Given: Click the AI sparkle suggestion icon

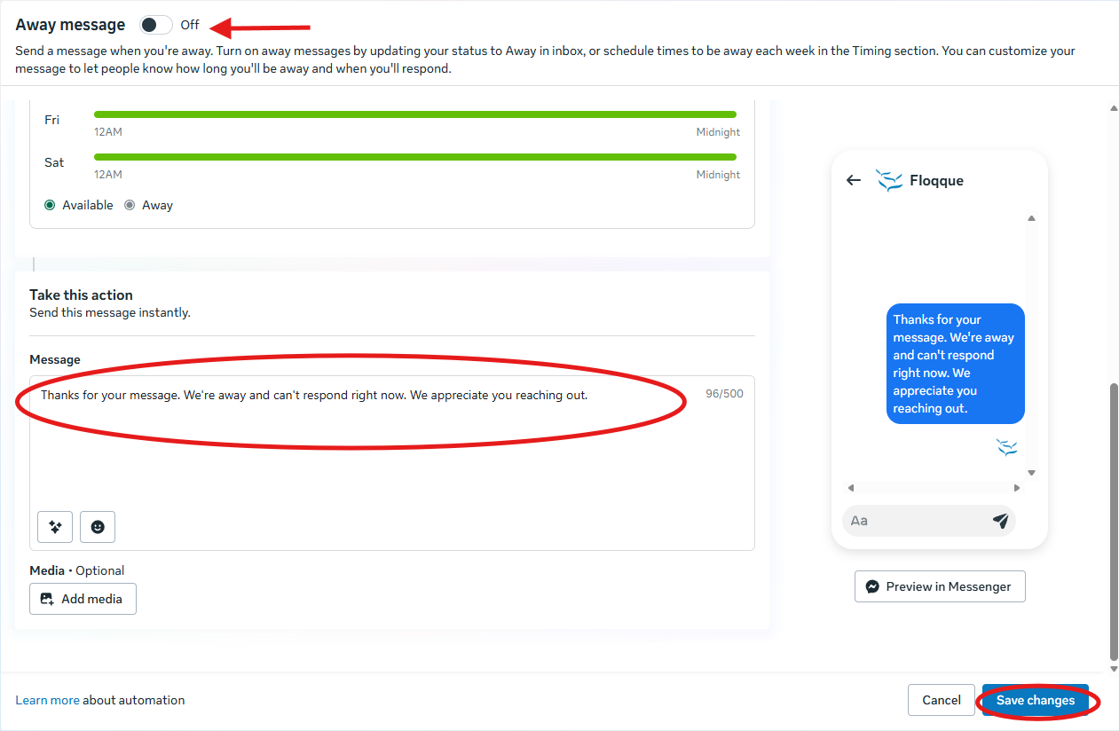Looking at the screenshot, I should pyautogui.click(x=55, y=526).
